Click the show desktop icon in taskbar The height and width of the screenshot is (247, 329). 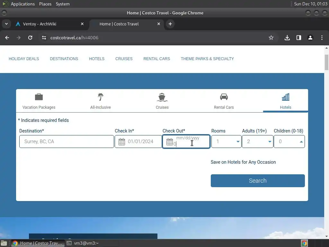[x=4, y=243]
